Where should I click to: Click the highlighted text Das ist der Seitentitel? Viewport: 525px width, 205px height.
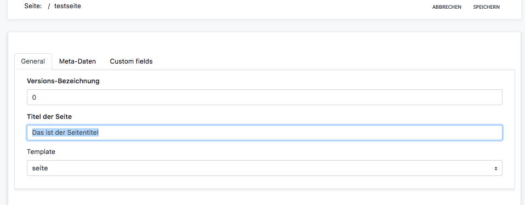tap(65, 133)
